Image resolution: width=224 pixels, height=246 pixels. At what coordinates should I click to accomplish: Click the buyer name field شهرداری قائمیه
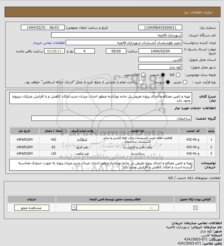pyautogui.click(x=117, y=35)
